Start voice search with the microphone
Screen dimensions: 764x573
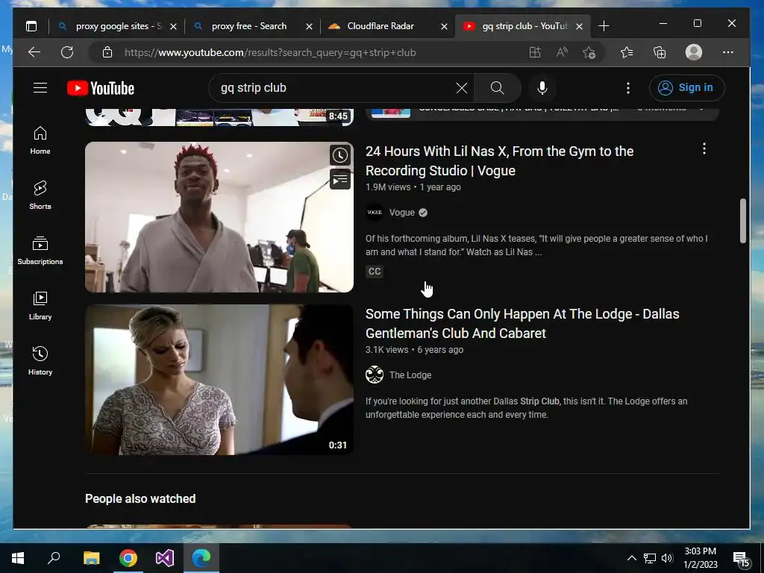coord(542,88)
